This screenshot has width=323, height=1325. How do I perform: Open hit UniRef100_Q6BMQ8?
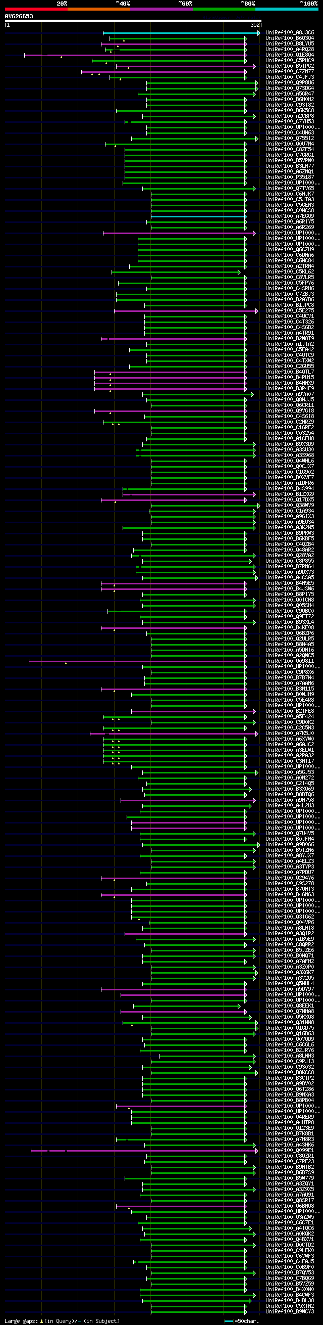[x=290, y=1206]
